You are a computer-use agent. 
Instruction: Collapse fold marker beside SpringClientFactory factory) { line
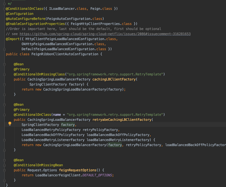click(5, 85)
